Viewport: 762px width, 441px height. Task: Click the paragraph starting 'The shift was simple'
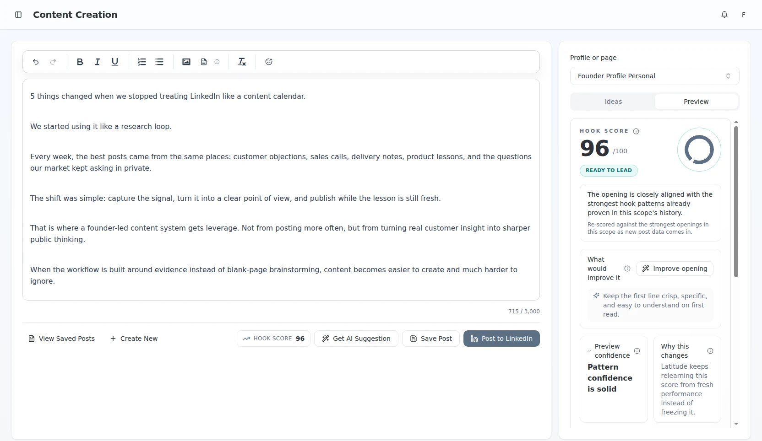pyautogui.click(x=235, y=198)
